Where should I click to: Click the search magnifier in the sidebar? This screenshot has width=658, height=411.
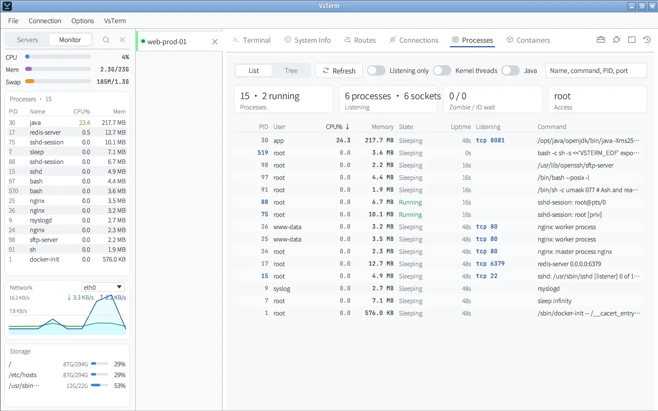[x=106, y=40]
